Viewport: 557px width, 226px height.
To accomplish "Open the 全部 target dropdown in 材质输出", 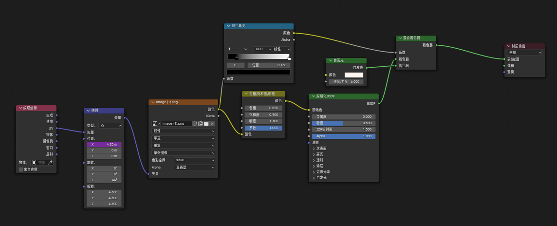I will tap(524, 52).
